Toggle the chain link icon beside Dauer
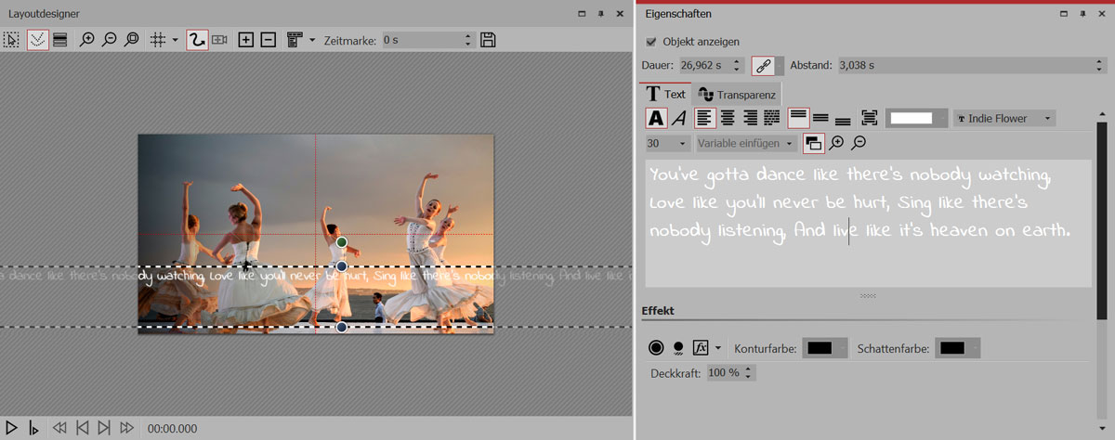 tap(763, 66)
